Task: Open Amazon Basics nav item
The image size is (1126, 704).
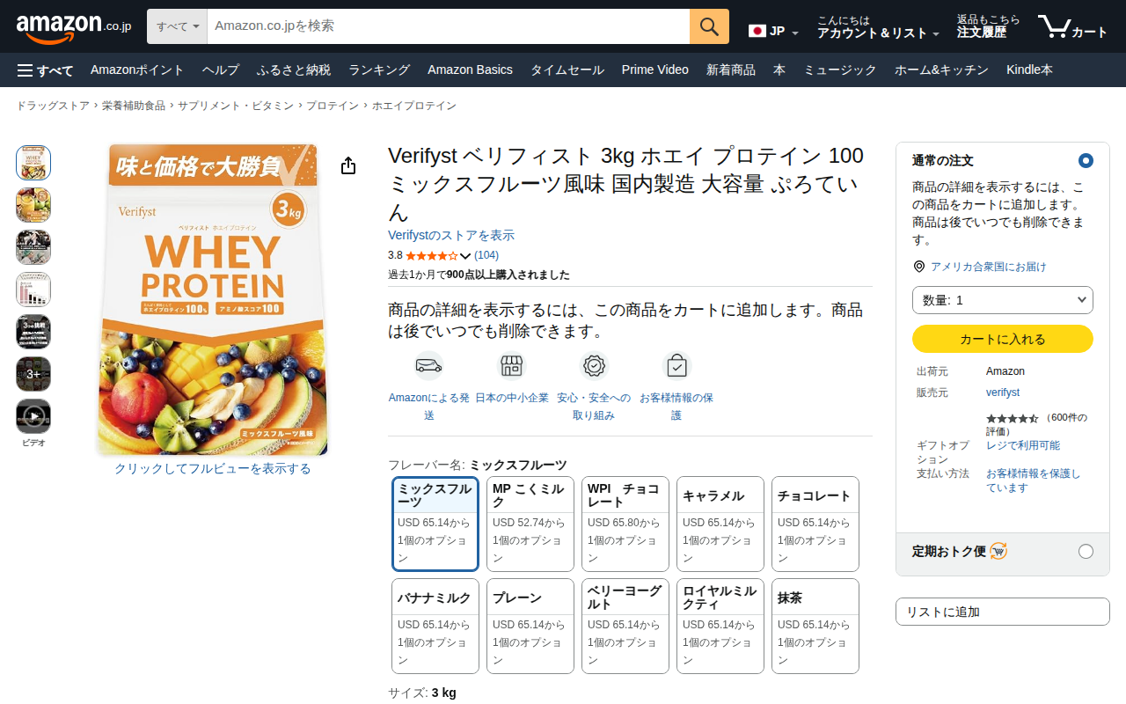Action: tap(470, 70)
